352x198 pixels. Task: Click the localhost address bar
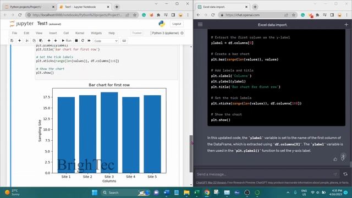(78, 15)
